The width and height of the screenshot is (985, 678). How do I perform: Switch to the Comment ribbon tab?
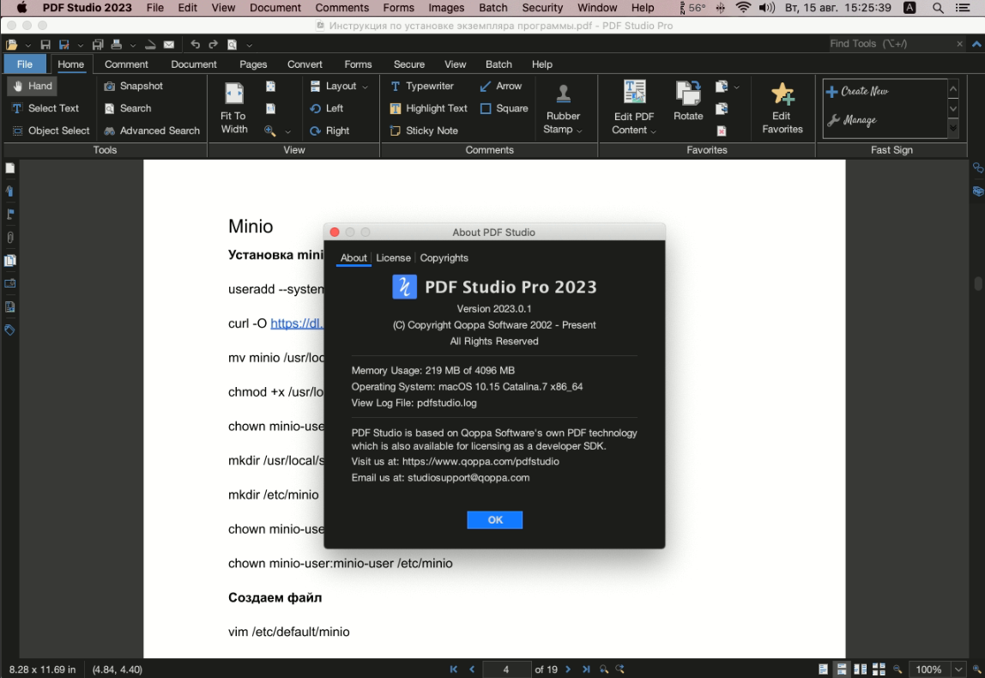(x=126, y=64)
